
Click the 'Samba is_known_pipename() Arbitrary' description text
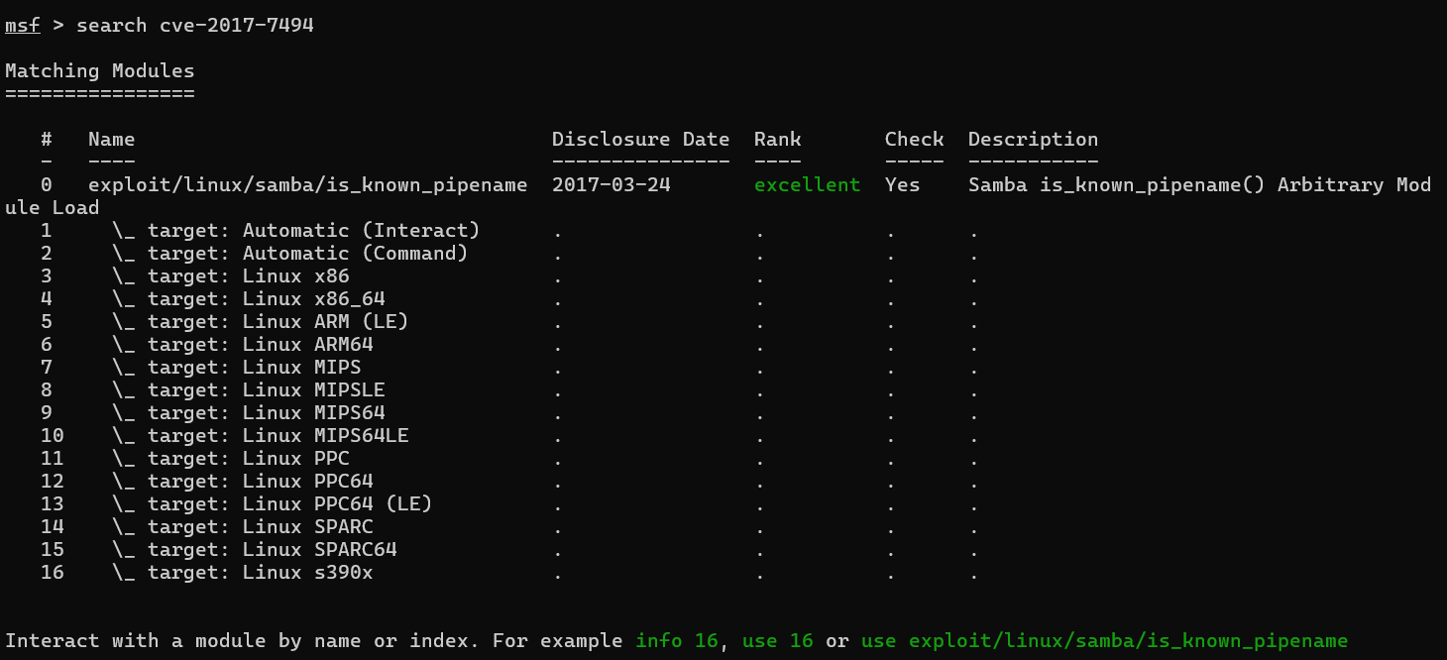click(x=1176, y=184)
